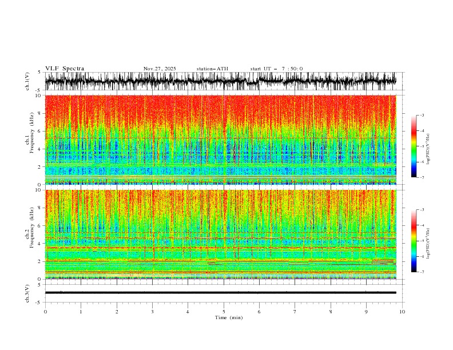Click the "-7" value on ch.1 colorbar
Viewport: 453px width, 350px height.
[422, 177]
